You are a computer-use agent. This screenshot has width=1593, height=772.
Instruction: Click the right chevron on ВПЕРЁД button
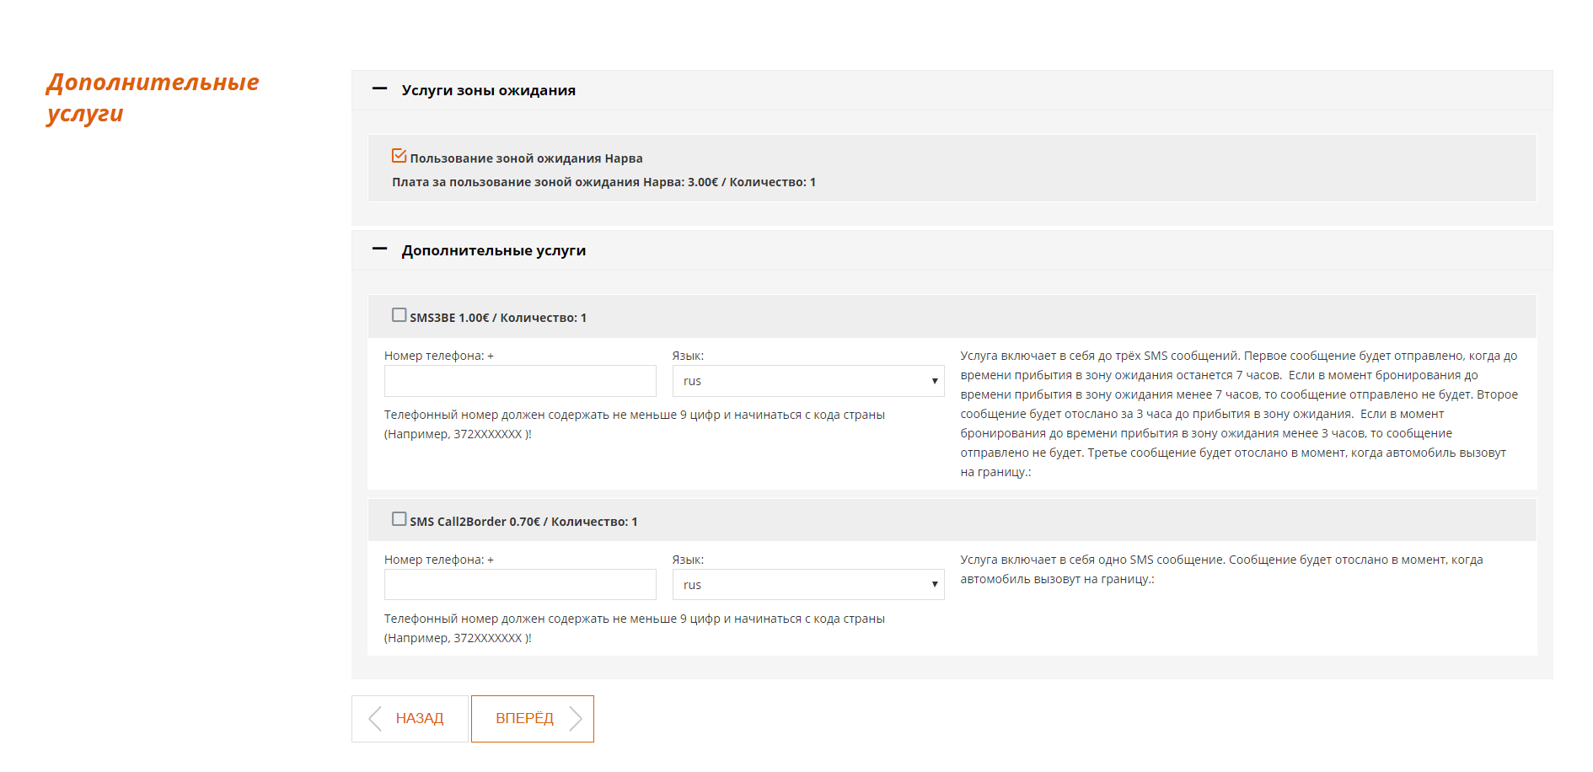pos(576,719)
